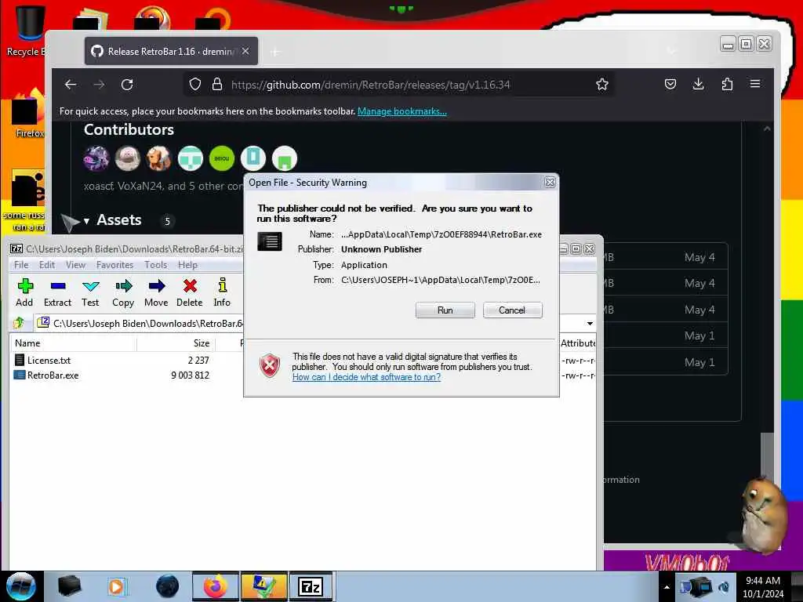Click Manage bookmarks link
Image resolution: width=803 pixels, height=602 pixels.
pyautogui.click(x=402, y=111)
